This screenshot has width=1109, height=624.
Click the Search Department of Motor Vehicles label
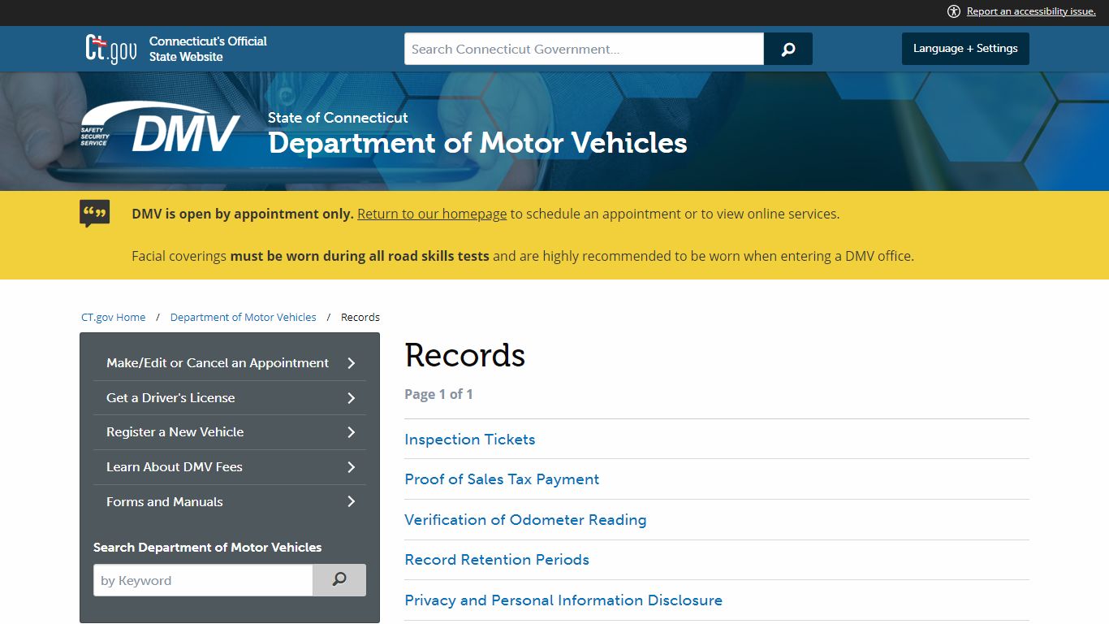(208, 548)
